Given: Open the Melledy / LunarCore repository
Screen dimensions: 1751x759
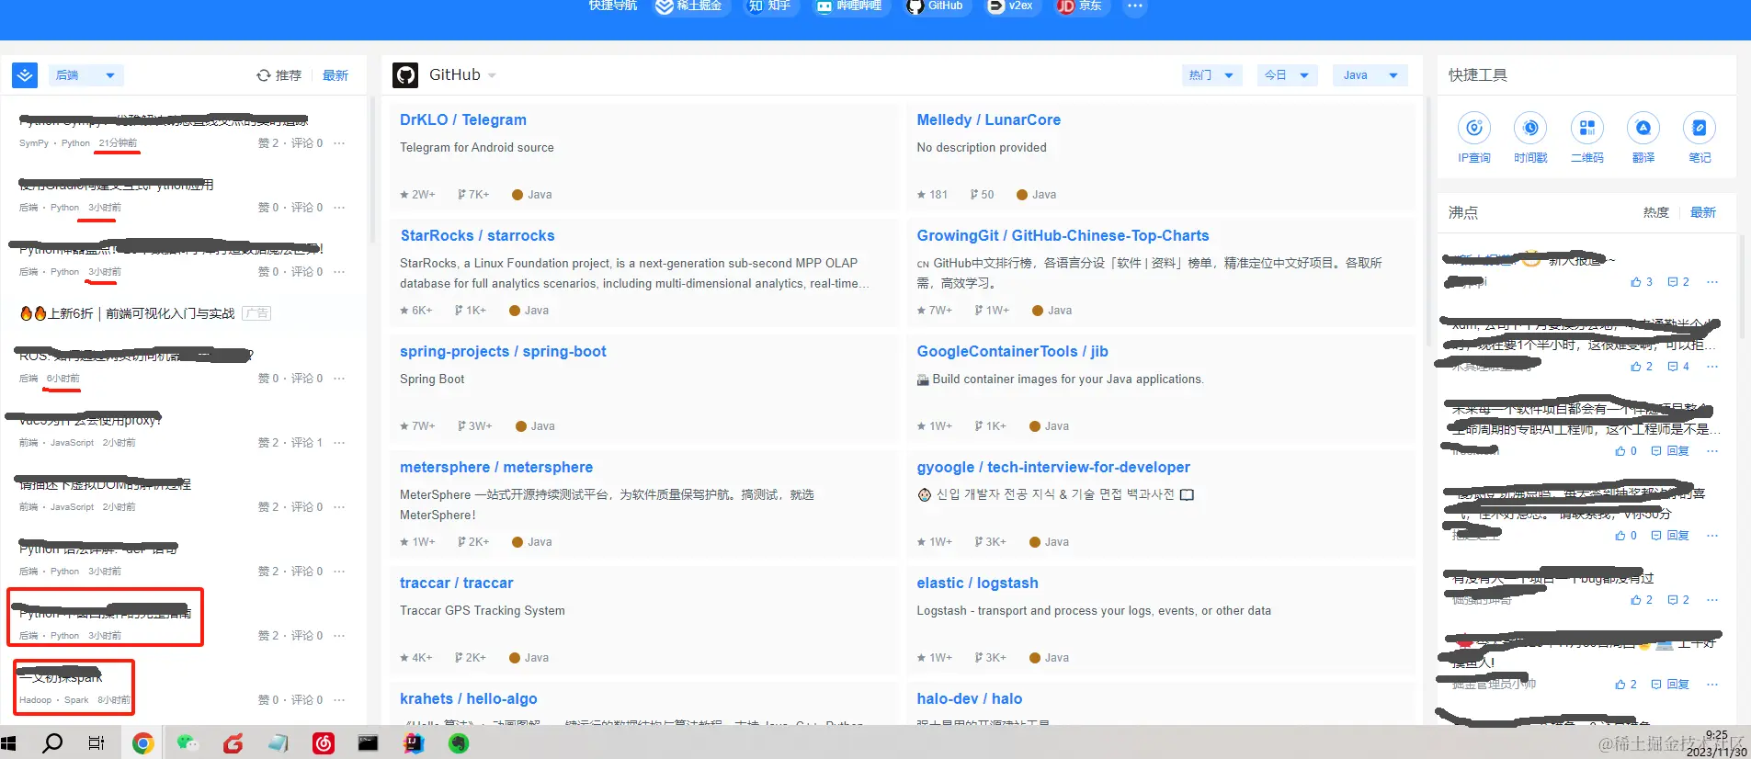Looking at the screenshot, I should (x=988, y=119).
